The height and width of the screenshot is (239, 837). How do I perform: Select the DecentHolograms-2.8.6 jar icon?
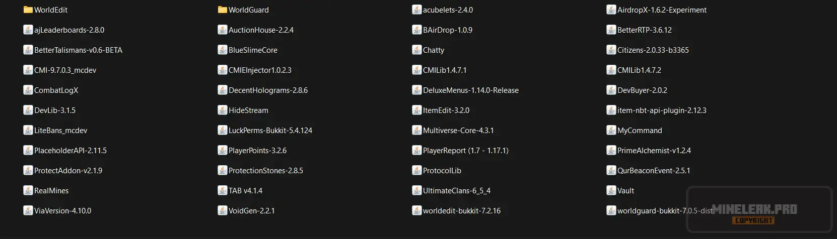click(x=223, y=90)
